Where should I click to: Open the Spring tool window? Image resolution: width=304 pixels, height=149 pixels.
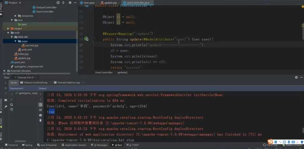[x=27, y=145]
